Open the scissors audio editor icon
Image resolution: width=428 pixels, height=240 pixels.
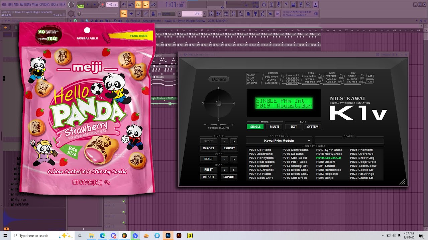pyautogui.click(x=271, y=5)
